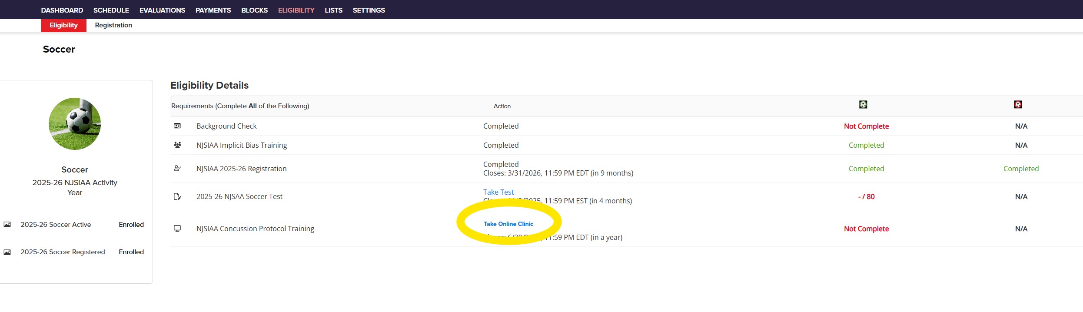Click the image icon beside 2025-26 Soccer Active
This screenshot has height=312, width=1083.
point(7,225)
